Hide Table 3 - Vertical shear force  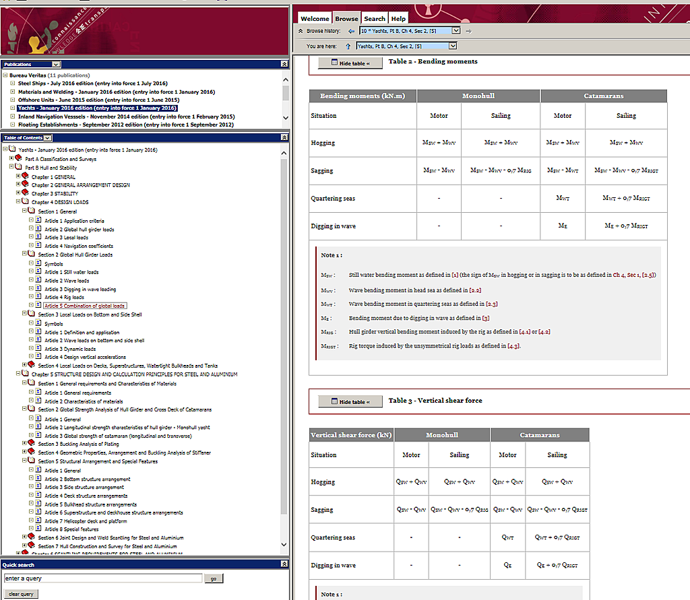coord(350,401)
